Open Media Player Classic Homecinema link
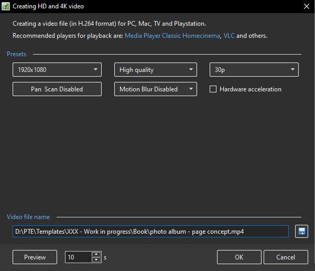Screen dimensions: 315x271 pos(172,36)
